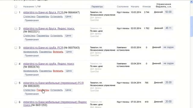The width and height of the screenshot is (193, 108).
Task: Edit daily budget field showing 25.00
Action: (168, 82)
